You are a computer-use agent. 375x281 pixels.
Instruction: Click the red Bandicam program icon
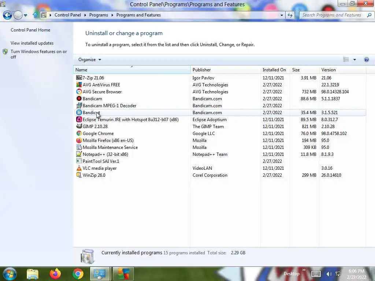tap(79, 98)
